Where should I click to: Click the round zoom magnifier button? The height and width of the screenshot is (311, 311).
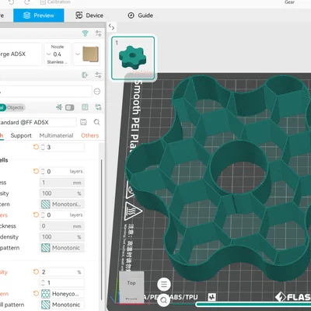[x=164, y=300]
